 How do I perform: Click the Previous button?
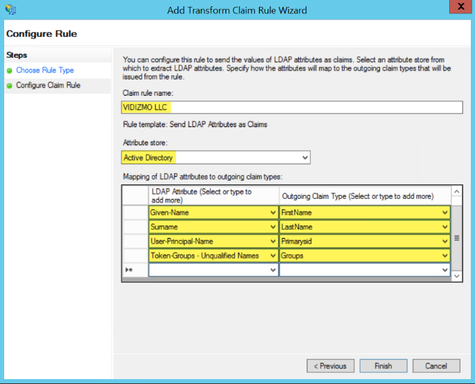pos(330,366)
